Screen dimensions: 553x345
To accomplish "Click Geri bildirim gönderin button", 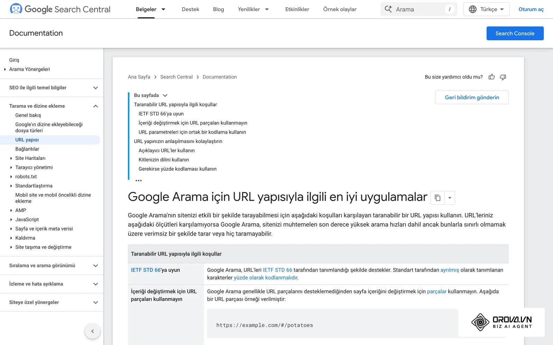I will [472, 97].
